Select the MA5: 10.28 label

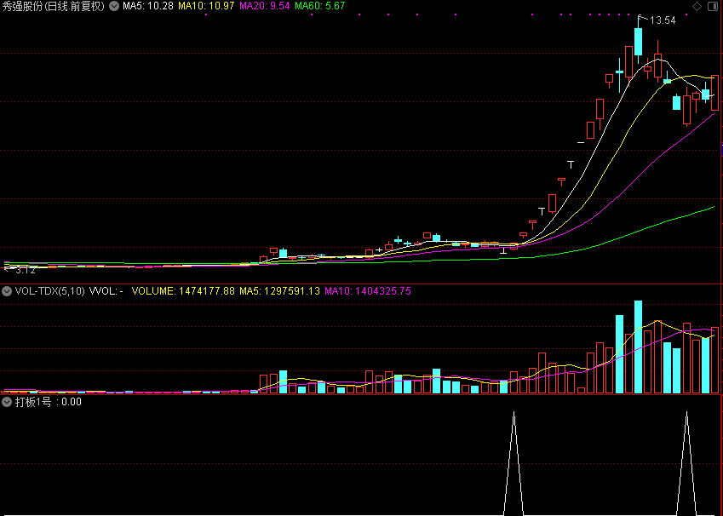(148, 6)
